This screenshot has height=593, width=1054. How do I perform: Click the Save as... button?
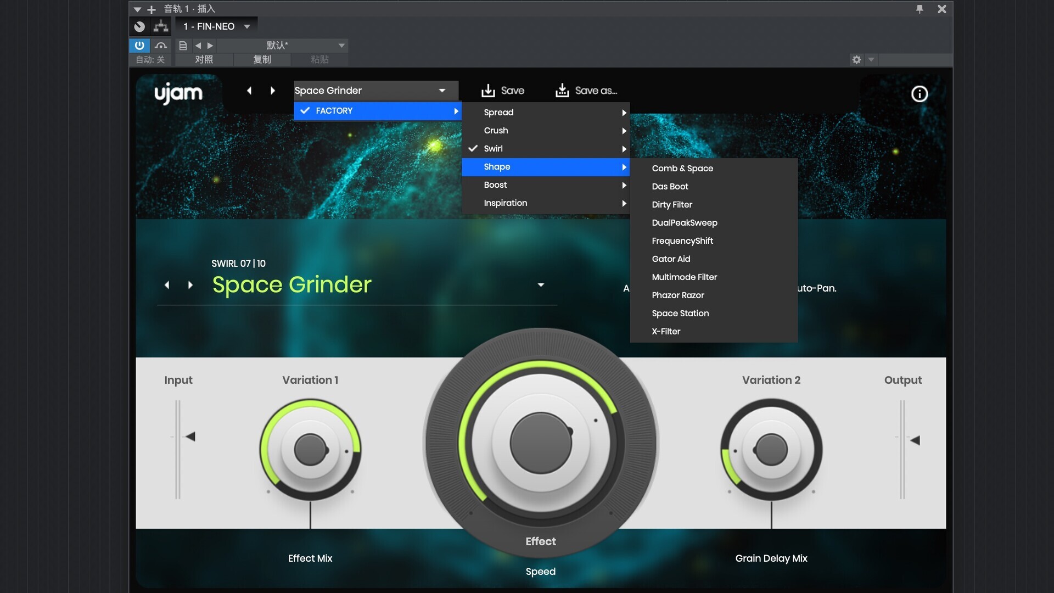(586, 91)
